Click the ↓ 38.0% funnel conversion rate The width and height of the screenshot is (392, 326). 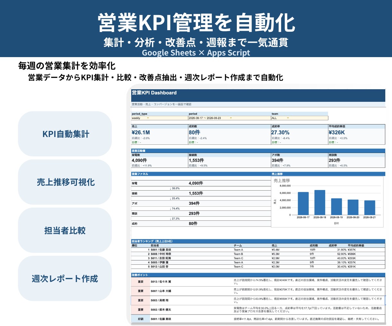[x=175, y=188]
